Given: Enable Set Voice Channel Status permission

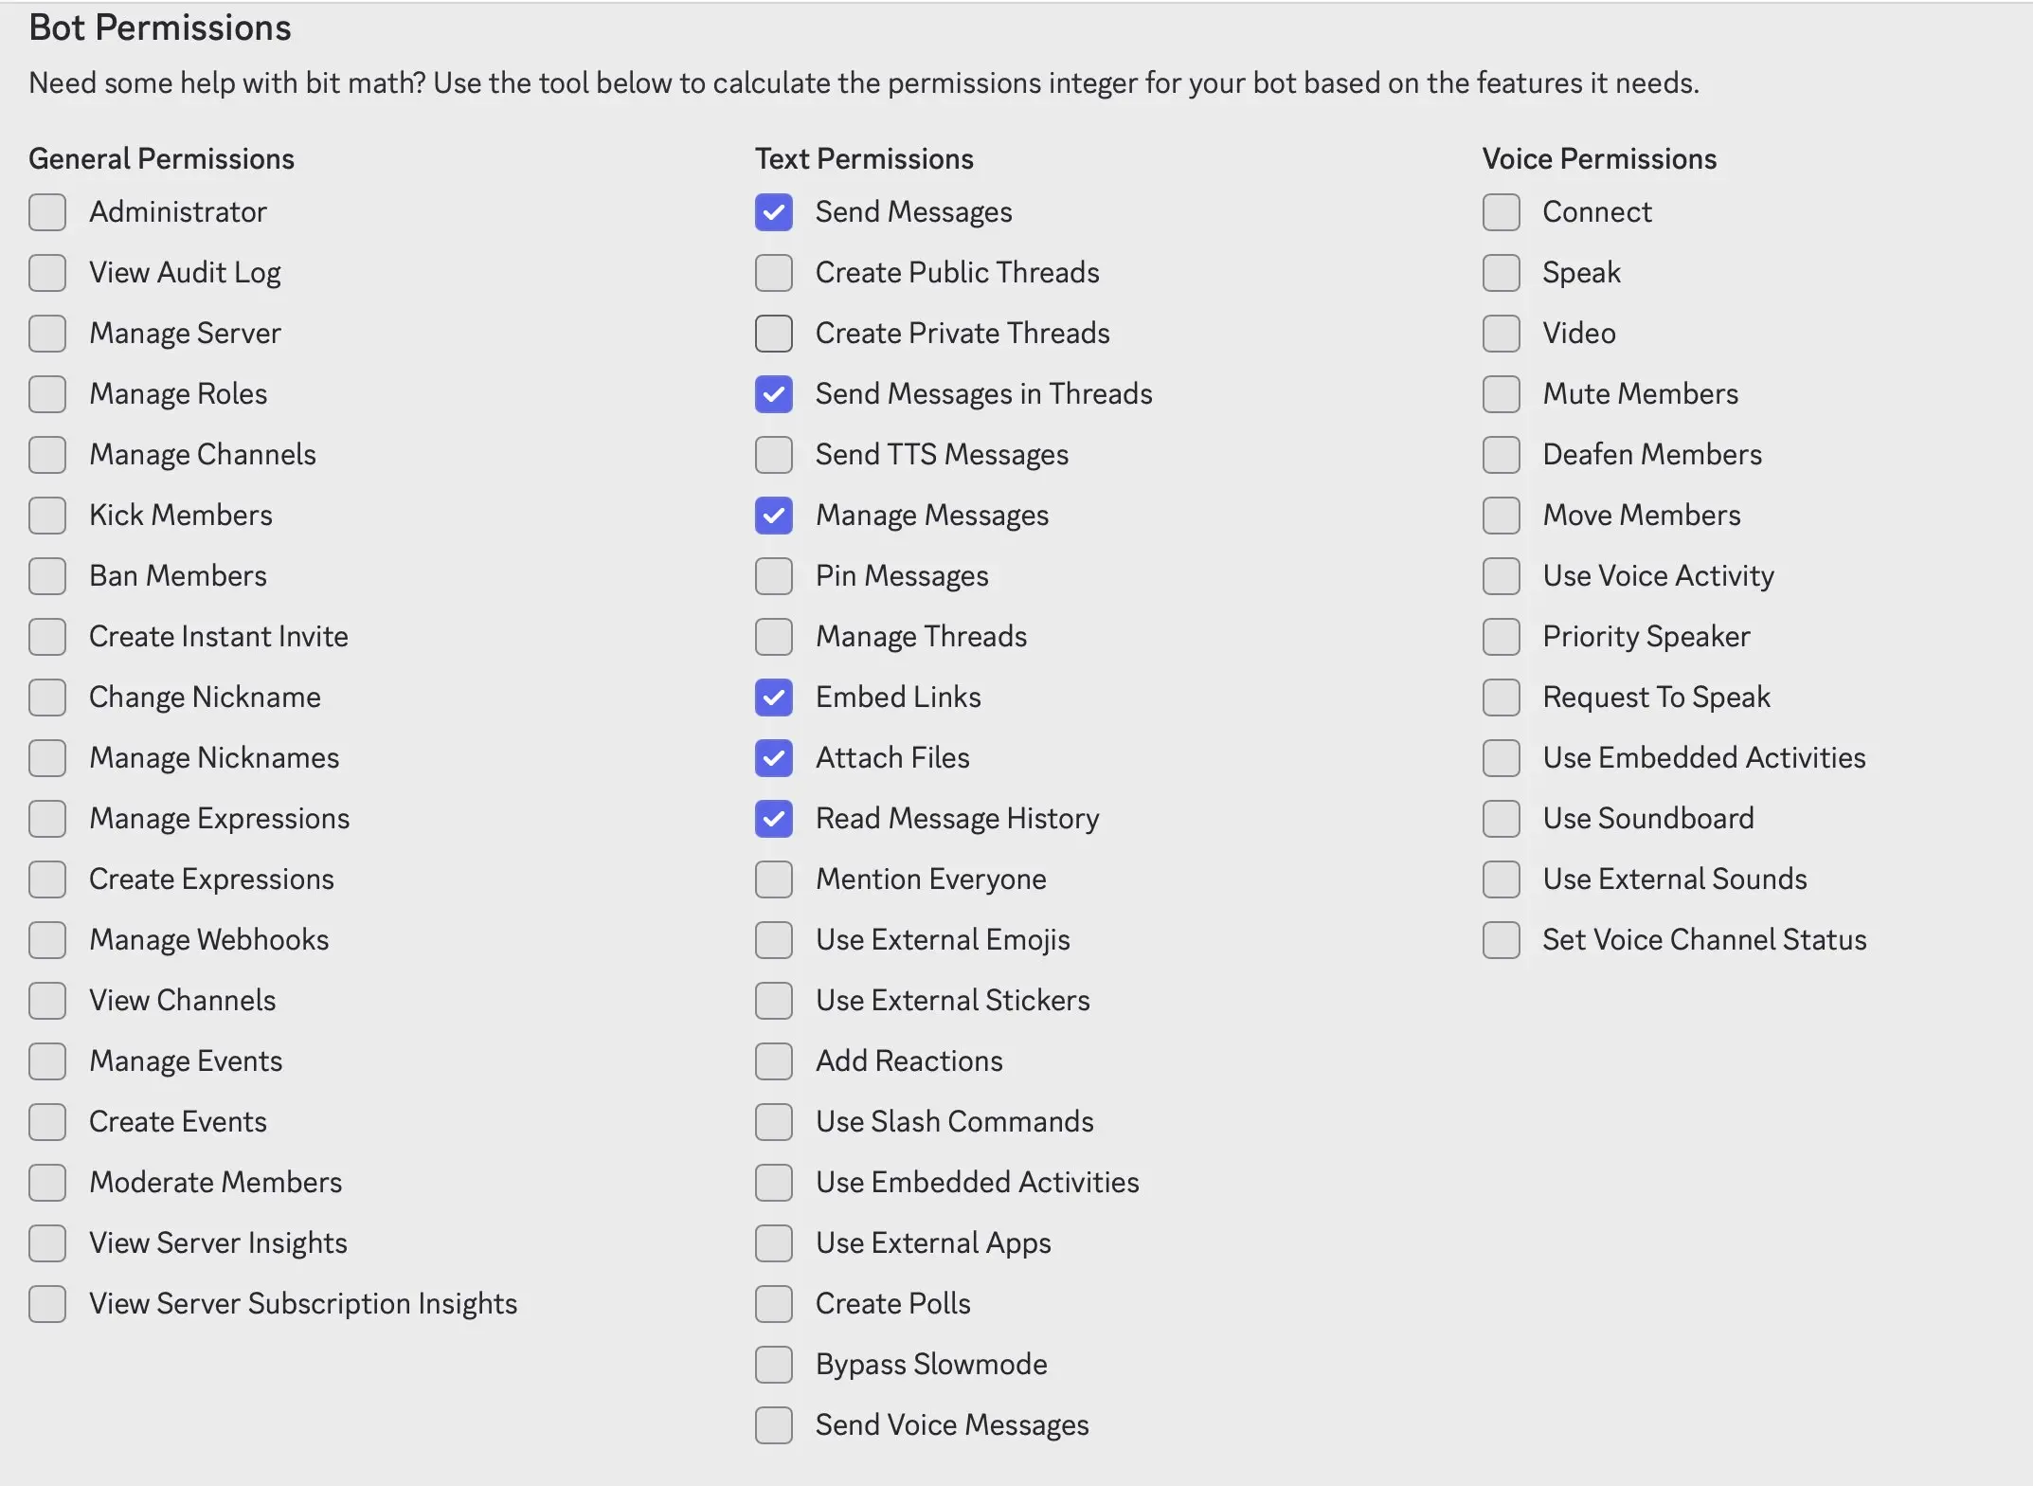Looking at the screenshot, I should pos(1501,940).
